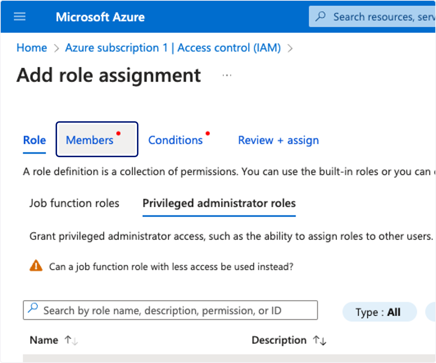The image size is (436, 363).
Task: Click the search resources box
Action: tap(372, 17)
